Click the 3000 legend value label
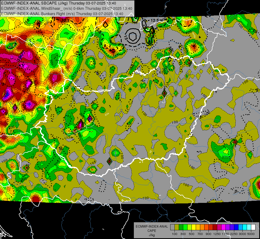Viewport: 260px width, 239px height. coord(242,234)
